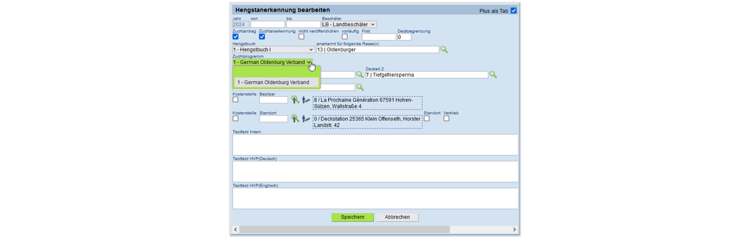The image size is (751, 240).
Task: Open lookup magnifier beside Tiefgefriersperma field
Action: click(x=493, y=75)
